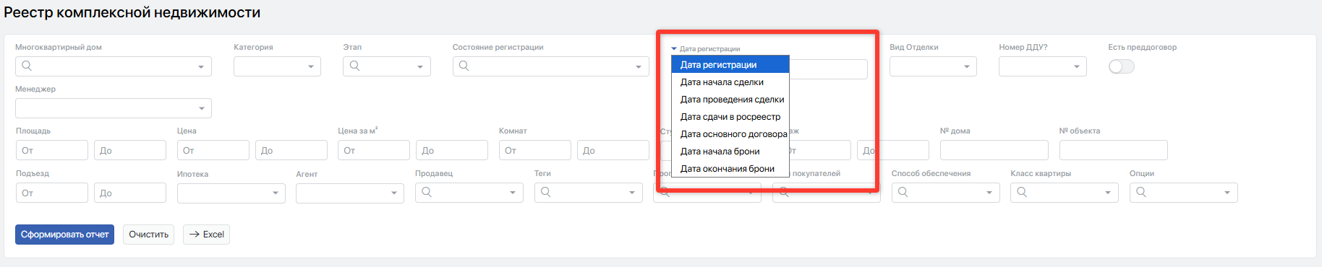The width and height of the screenshot is (1322, 267).
Task: Click the 'Очистить' button
Action: pos(148,235)
